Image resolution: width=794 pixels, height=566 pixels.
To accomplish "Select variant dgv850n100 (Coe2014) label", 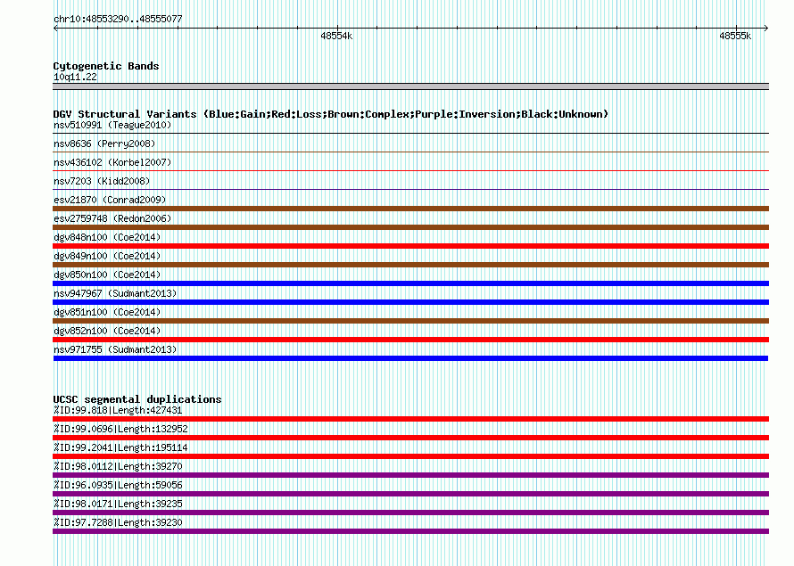I will 107,275.
